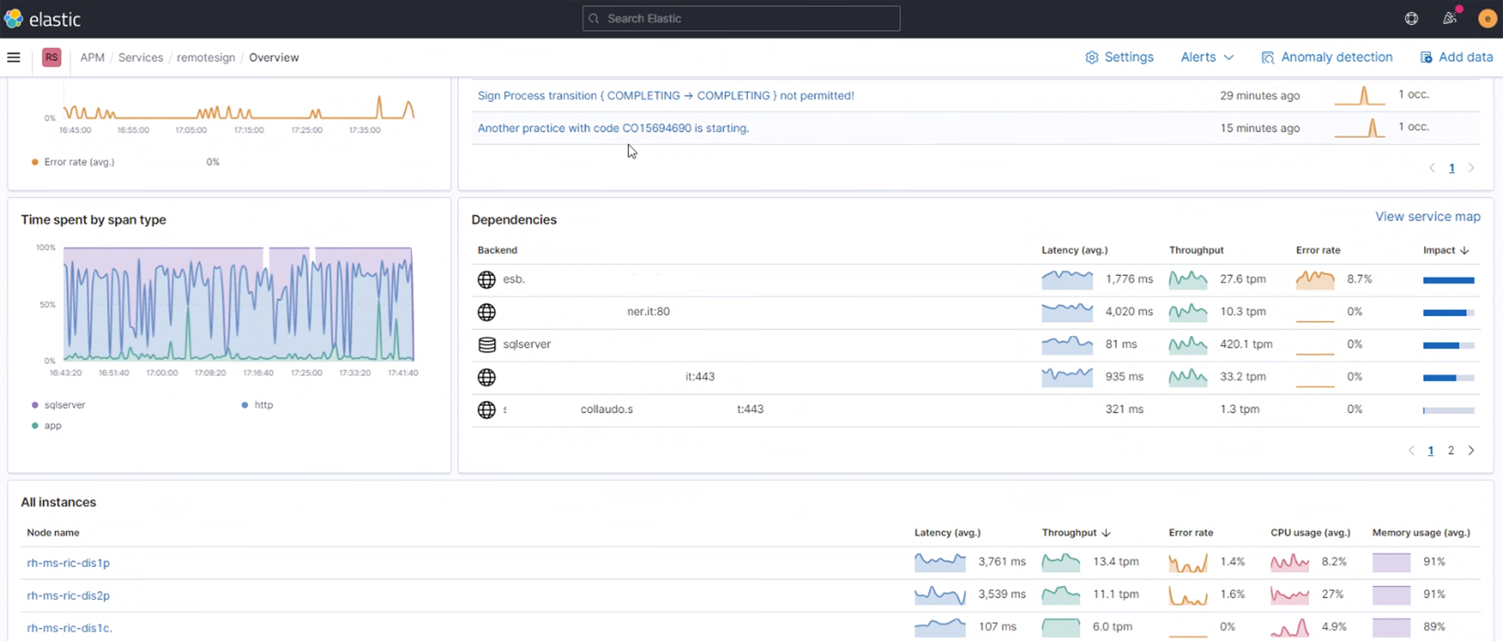The height and width of the screenshot is (641, 1503).
Task: Click Add data link
Action: pos(1466,58)
